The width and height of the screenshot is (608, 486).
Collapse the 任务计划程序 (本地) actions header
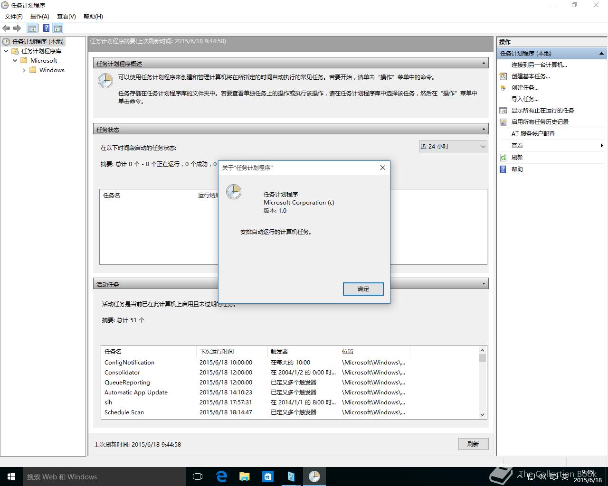pyautogui.click(x=601, y=54)
